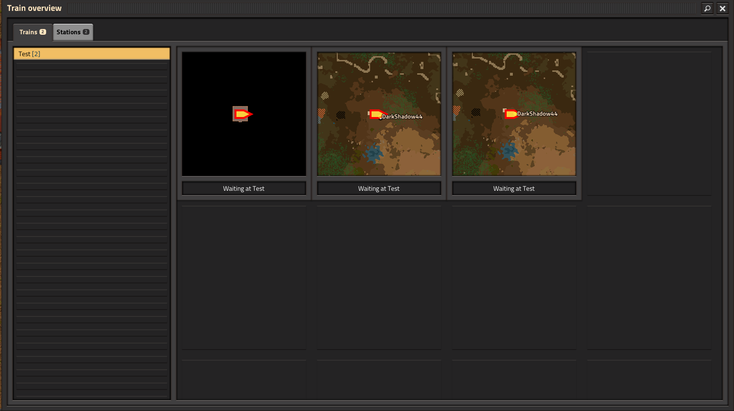Screen dimensions: 734x411
Task: Click the train marker in rightmost minimap
Action: click(x=511, y=114)
